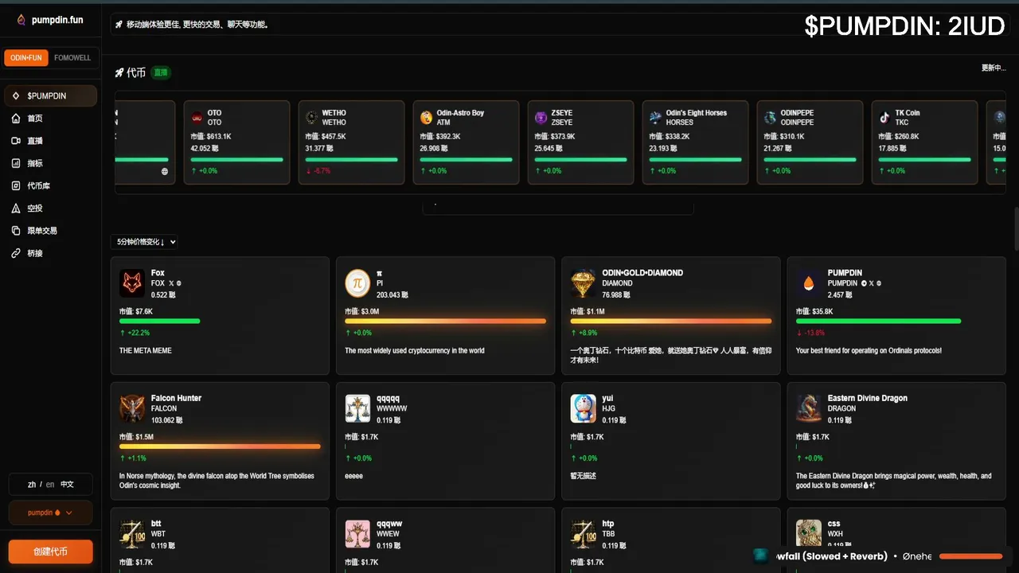Click the pumpdin.fun flame logo

pyautogui.click(x=21, y=20)
